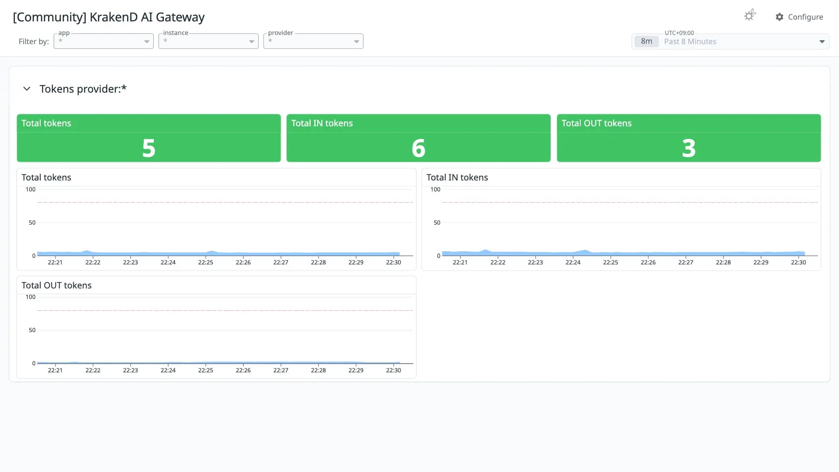Click the Configure gear icon
The width and height of the screenshot is (839, 472).
[780, 17]
